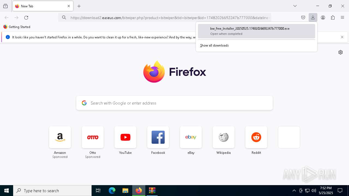Viewport: 349px width, 196px height.
Task: Click the empty shortcut tile
Action: 289,137
